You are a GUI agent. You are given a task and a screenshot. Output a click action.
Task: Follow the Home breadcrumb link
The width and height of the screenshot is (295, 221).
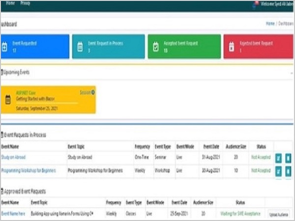point(270,24)
